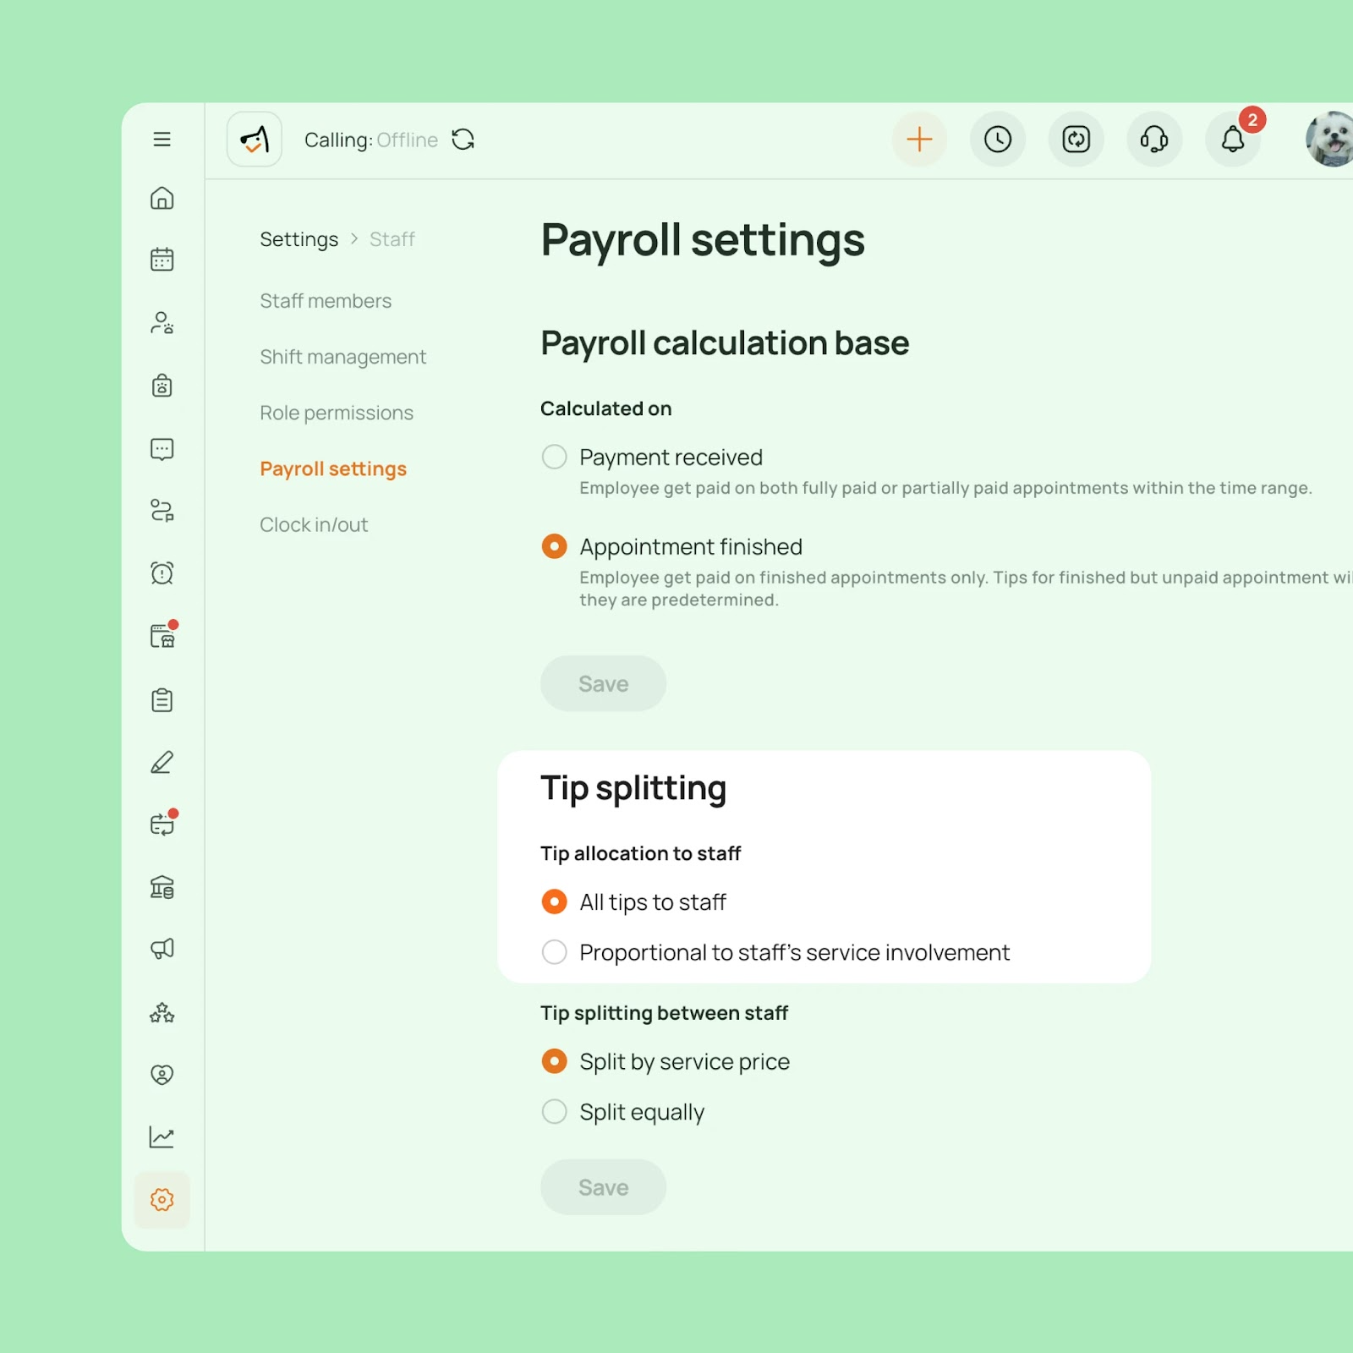Go to Shift management settings
Image resolution: width=1353 pixels, height=1353 pixels.
(342, 357)
